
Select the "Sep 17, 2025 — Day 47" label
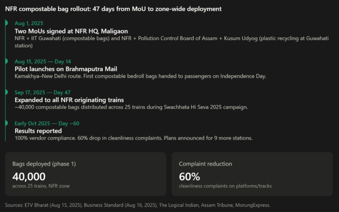click(x=43, y=92)
